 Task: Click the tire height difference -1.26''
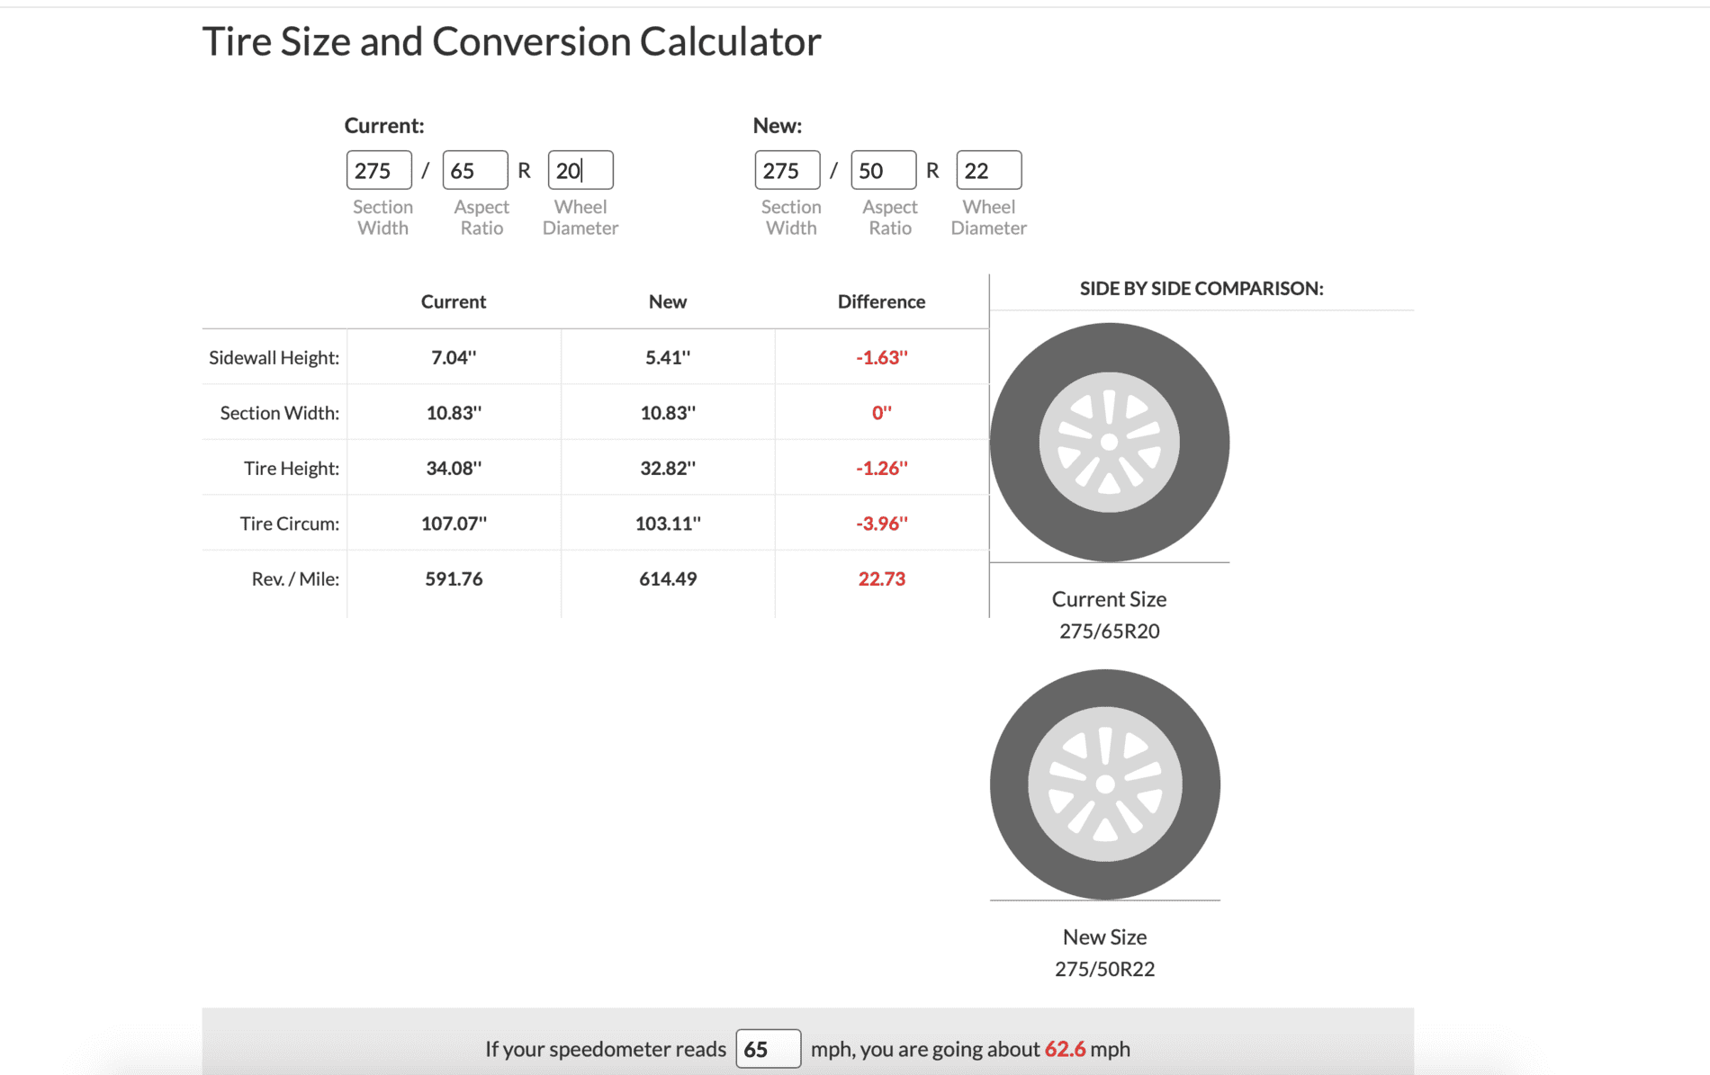[882, 468]
